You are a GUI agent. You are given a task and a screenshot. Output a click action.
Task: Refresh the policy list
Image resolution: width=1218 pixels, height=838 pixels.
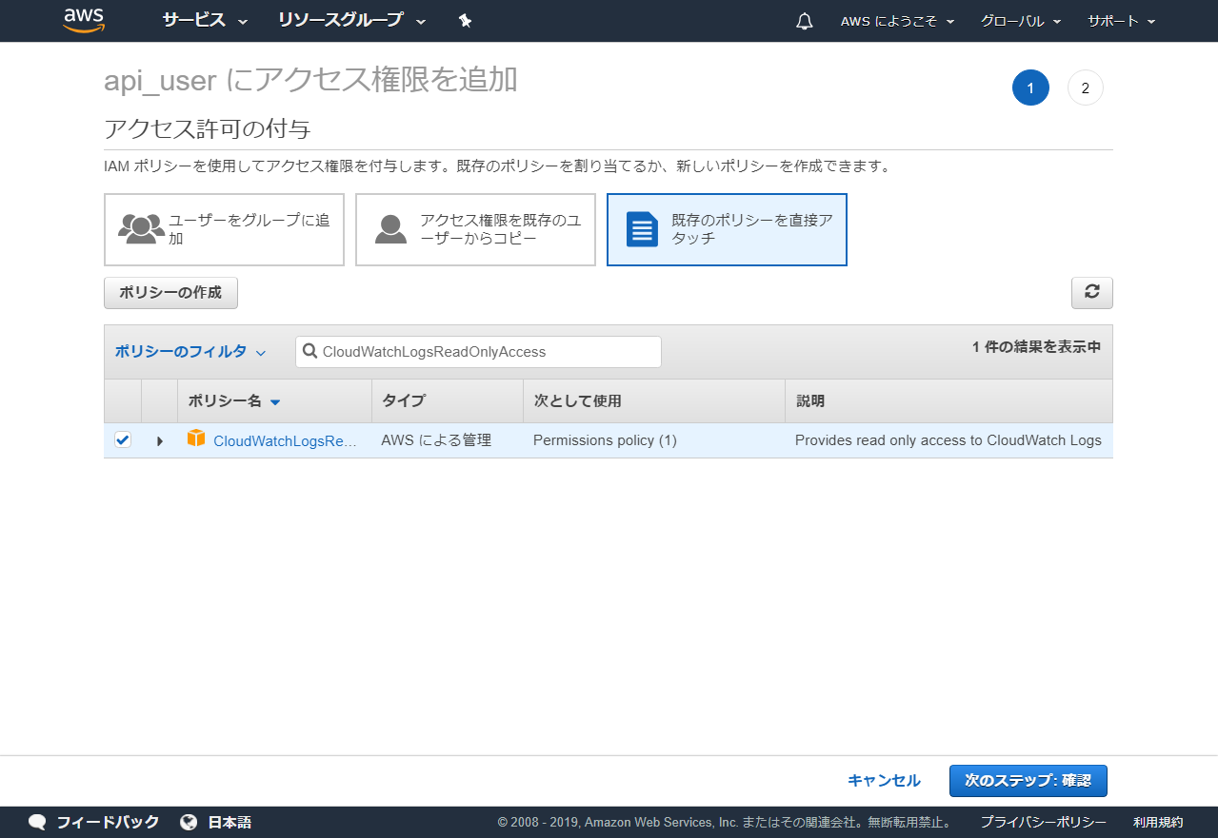(x=1092, y=293)
